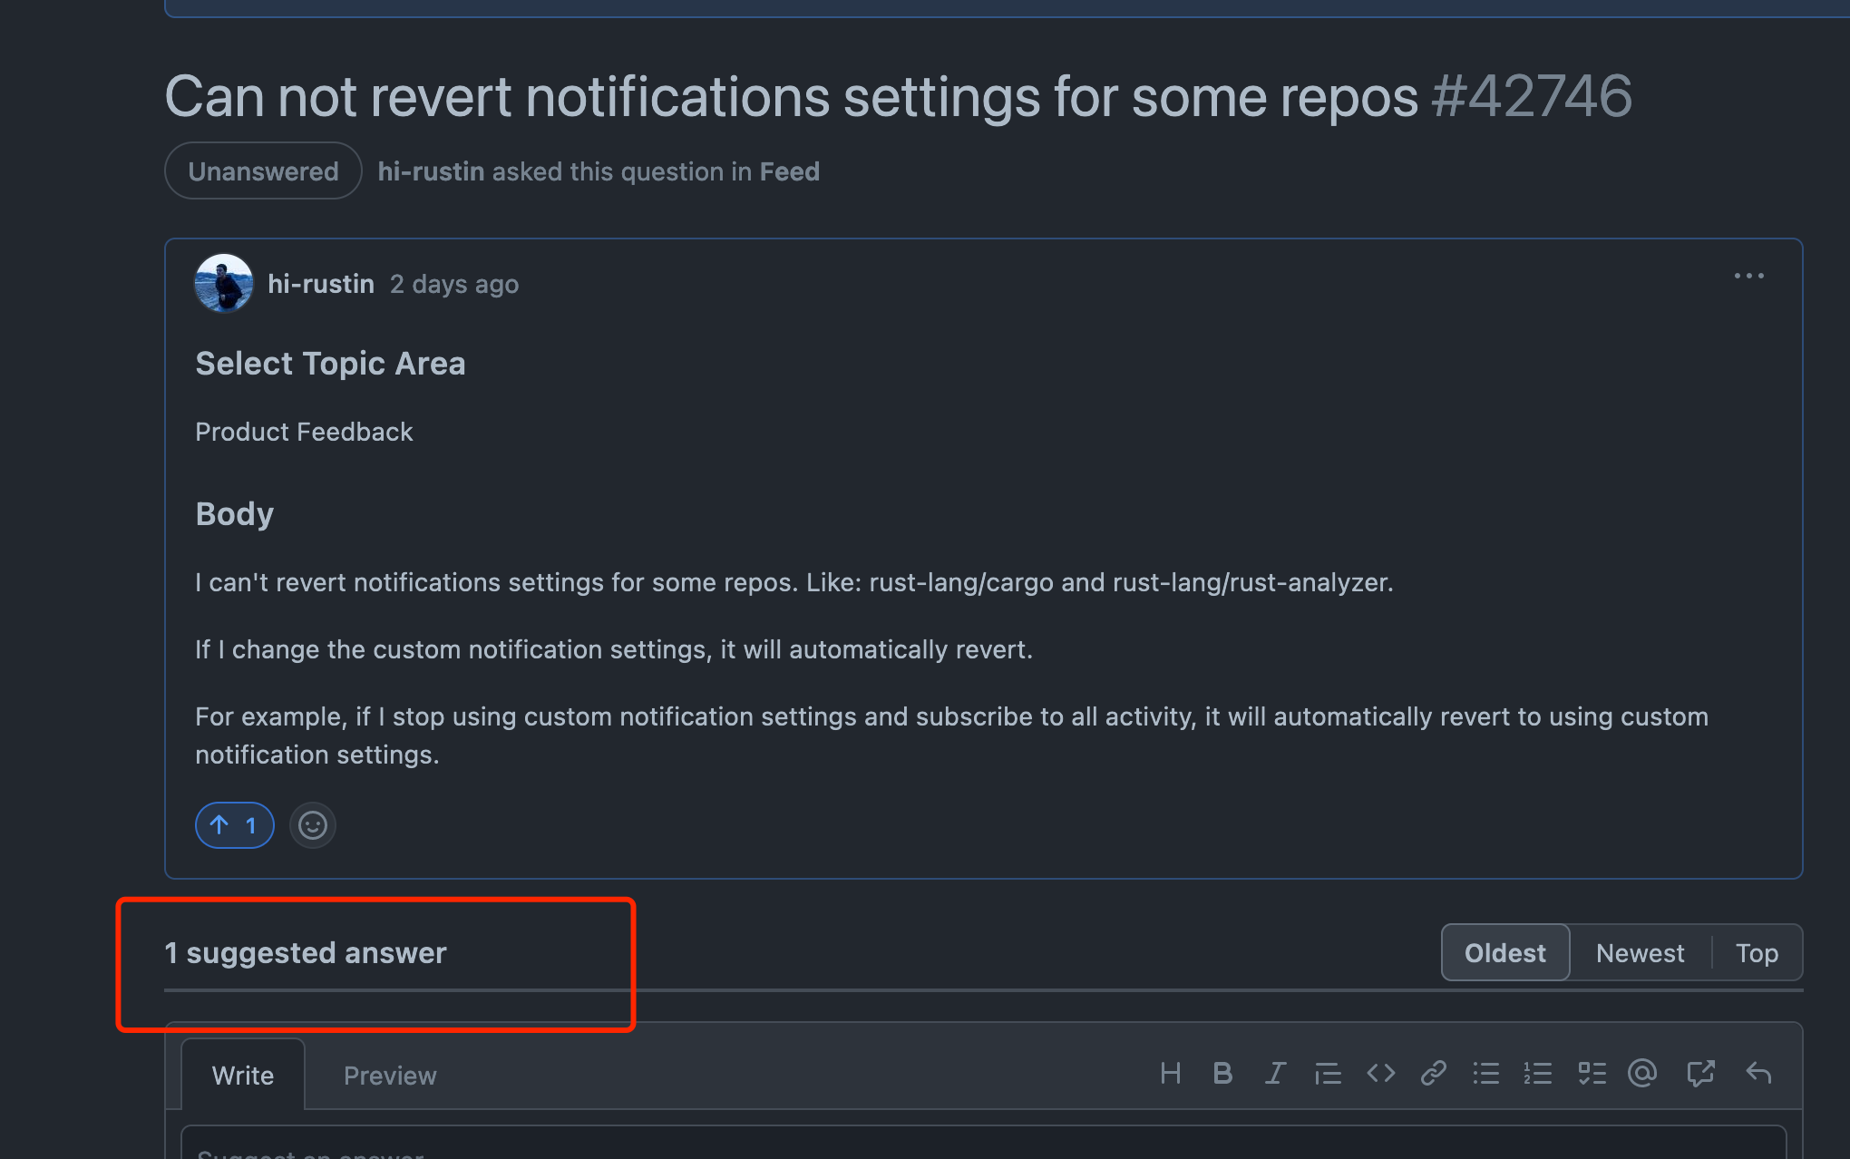Upvote hi-rustin's question
Image resolution: width=1850 pixels, height=1159 pixels.
pyautogui.click(x=234, y=824)
